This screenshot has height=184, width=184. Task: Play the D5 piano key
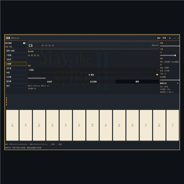(x=26, y=125)
